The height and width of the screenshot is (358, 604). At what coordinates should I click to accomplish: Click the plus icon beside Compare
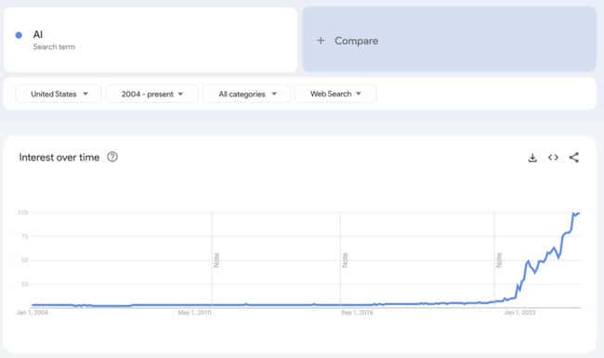321,41
